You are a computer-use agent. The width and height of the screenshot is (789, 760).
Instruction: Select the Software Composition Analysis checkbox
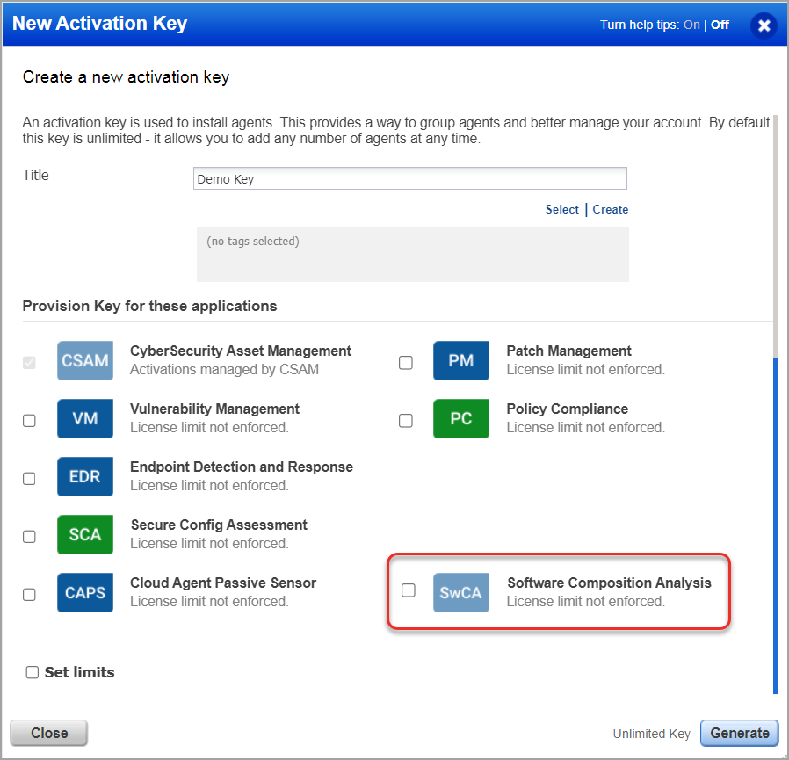408,590
